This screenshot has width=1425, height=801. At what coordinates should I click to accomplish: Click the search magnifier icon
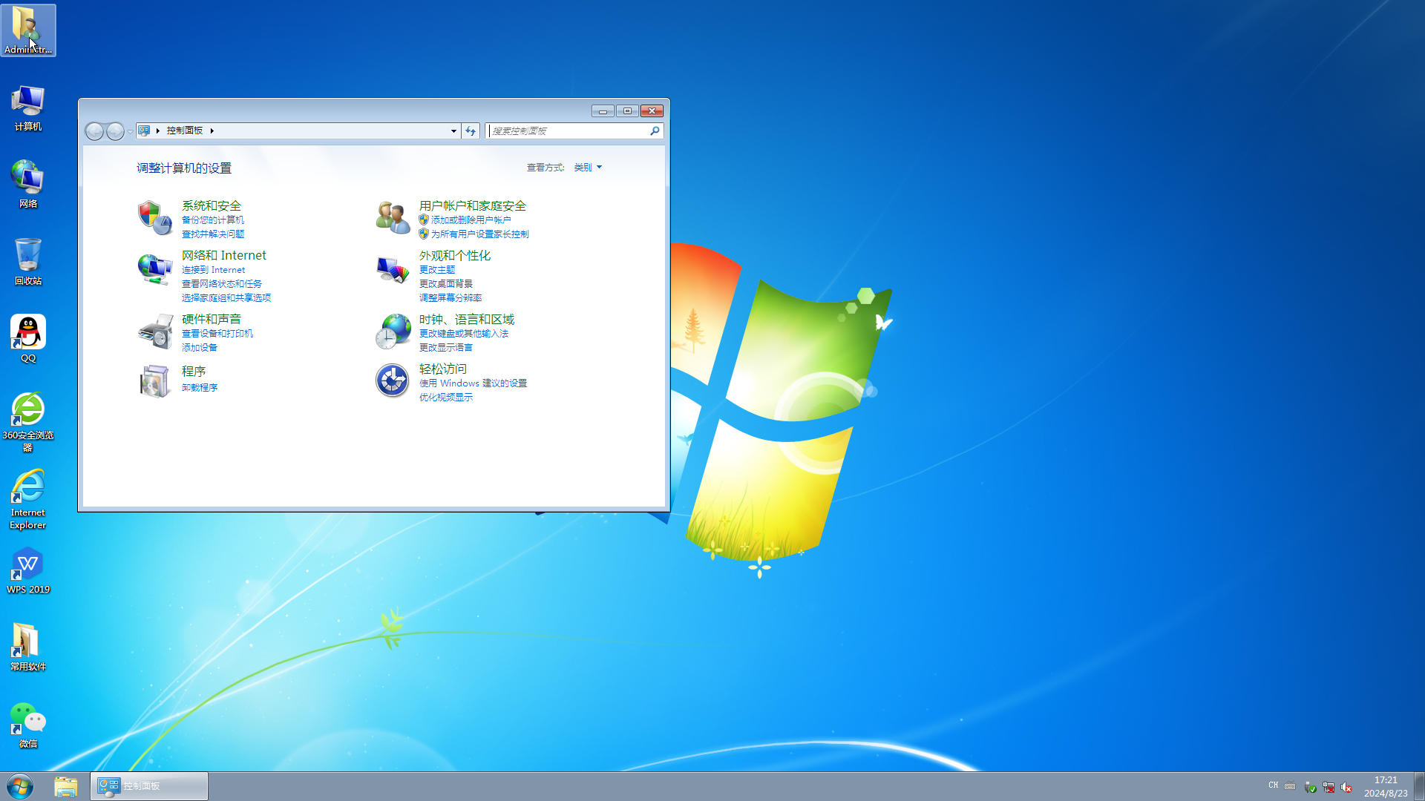[655, 131]
